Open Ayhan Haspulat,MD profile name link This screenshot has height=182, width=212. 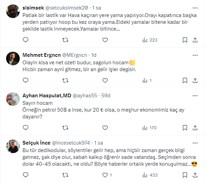(47, 96)
